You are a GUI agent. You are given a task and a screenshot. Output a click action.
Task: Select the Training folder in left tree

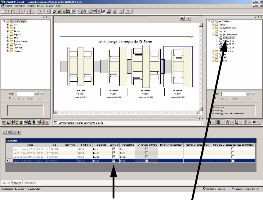click(x=17, y=51)
